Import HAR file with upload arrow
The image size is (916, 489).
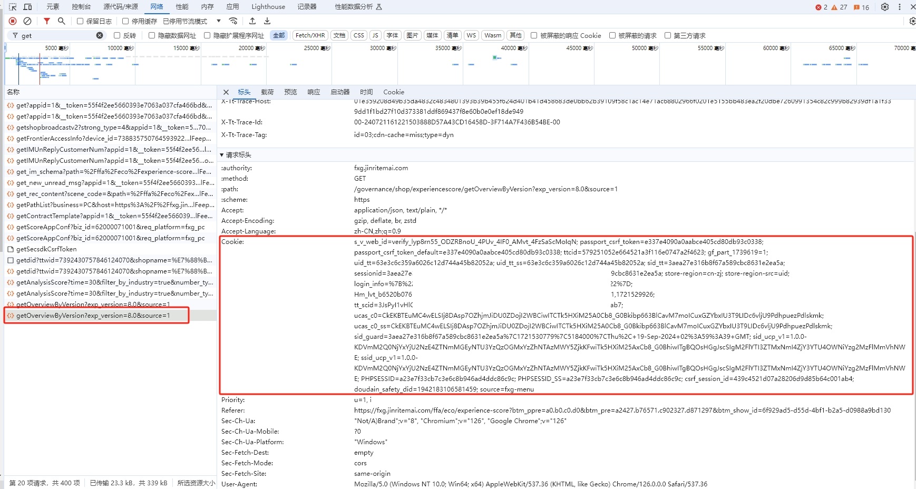pos(252,21)
